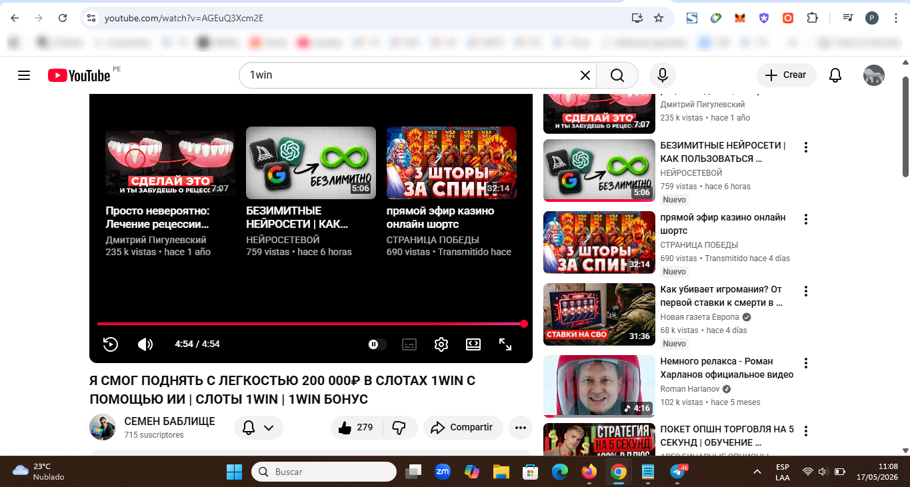This screenshot has width=910, height=487.
Task: Replay the video
Action: point(111,344)
